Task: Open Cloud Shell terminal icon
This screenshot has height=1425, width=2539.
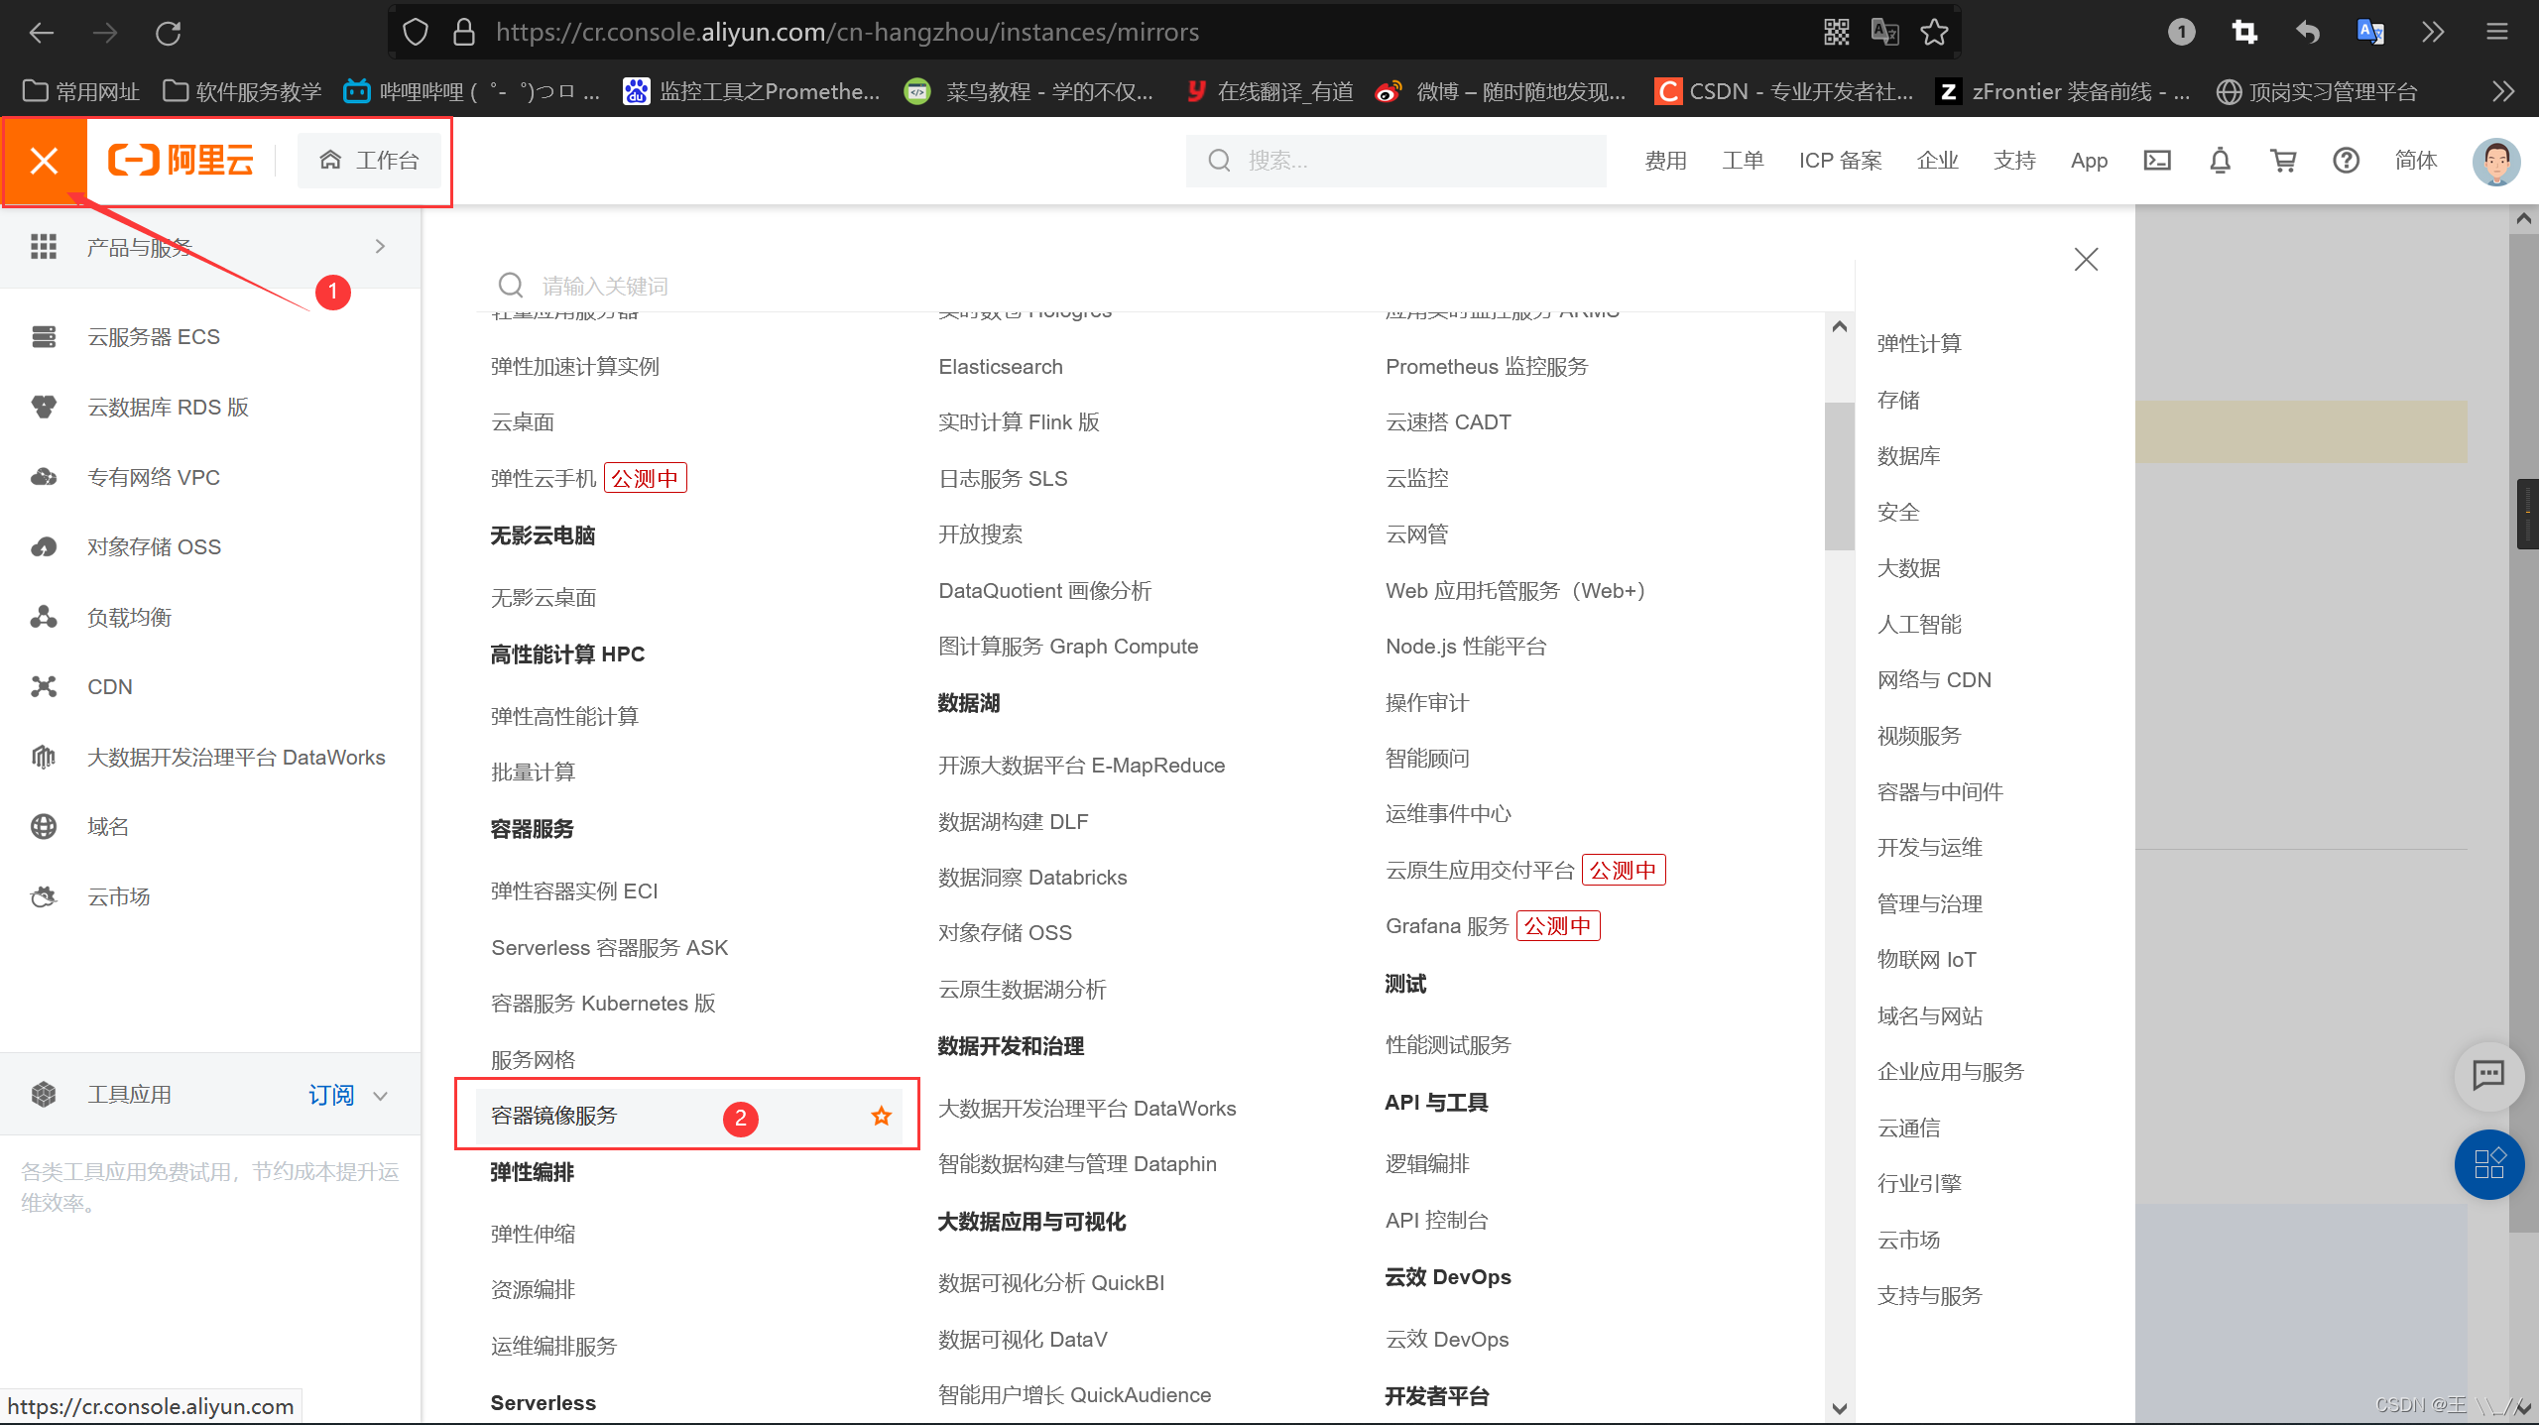Action: (2157, 161)
